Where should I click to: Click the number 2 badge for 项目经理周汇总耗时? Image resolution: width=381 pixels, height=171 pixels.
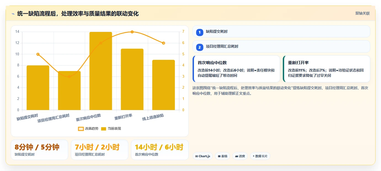199,47
